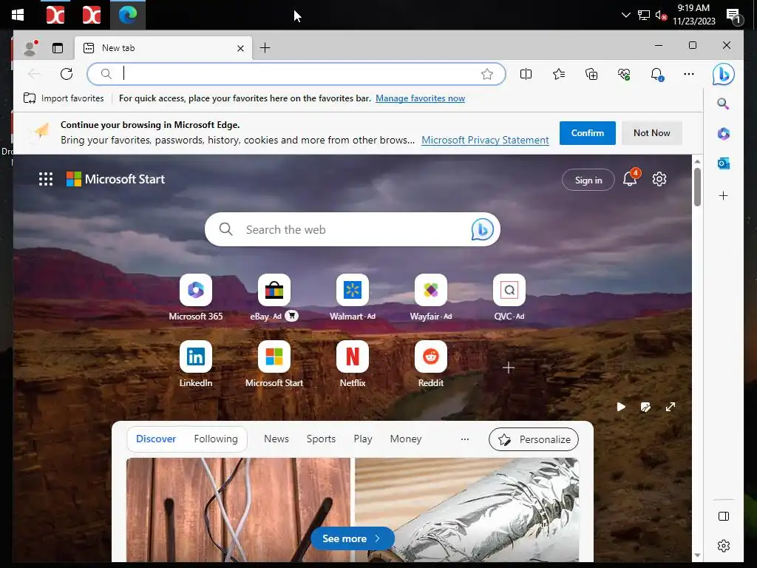This screenshot has width=757, height=568.
Task: Open the Edge profile icon
Action: 30,48
